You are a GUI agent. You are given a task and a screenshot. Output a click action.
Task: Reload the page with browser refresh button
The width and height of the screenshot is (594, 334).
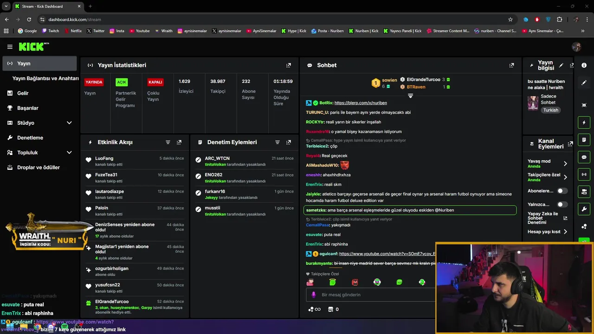[29, 19]
